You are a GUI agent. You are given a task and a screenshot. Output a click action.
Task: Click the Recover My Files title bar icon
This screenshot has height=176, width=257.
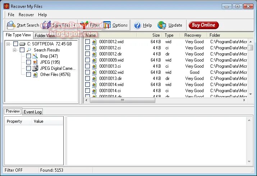pyautogui.click(x=6, y=6)
